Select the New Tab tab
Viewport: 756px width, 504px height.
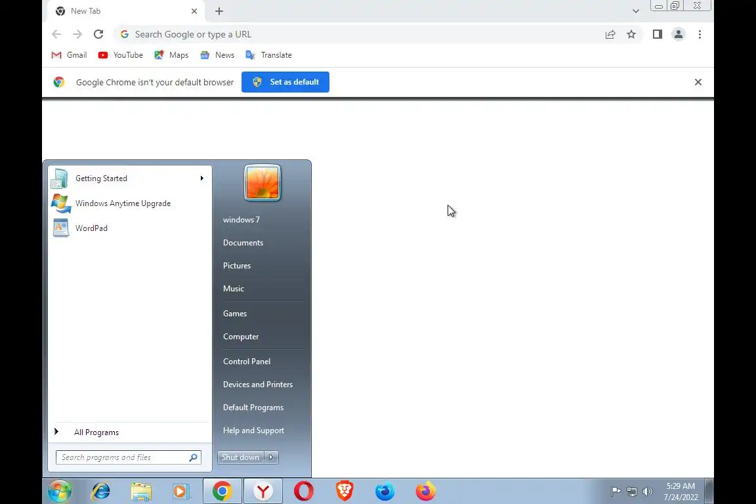125,11
